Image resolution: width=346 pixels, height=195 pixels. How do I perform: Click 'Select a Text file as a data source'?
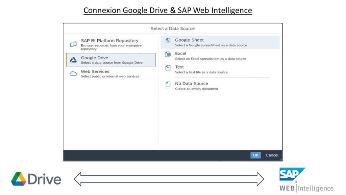pyautogui.click(x=201, y=72)
